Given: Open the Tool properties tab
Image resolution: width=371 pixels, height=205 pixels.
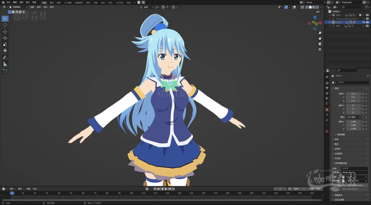Looking at the screenshot, I should click(327, 77).
